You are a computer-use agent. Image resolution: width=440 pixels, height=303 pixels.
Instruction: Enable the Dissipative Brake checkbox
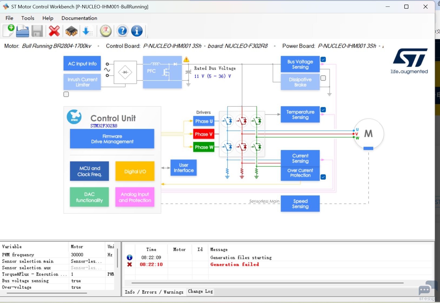323,78
